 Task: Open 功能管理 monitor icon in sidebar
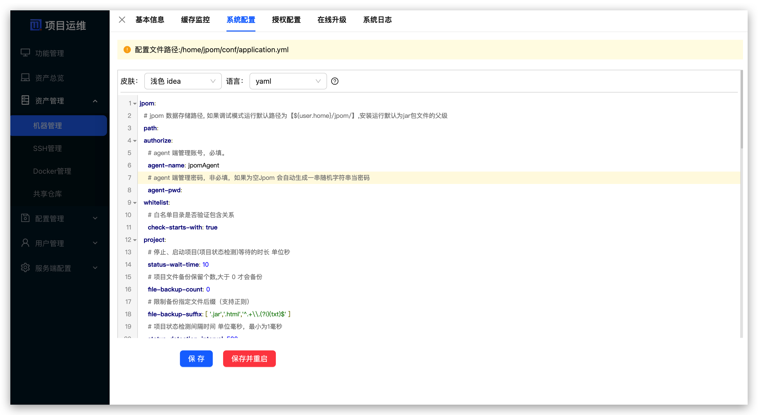(x=25, y=52)
